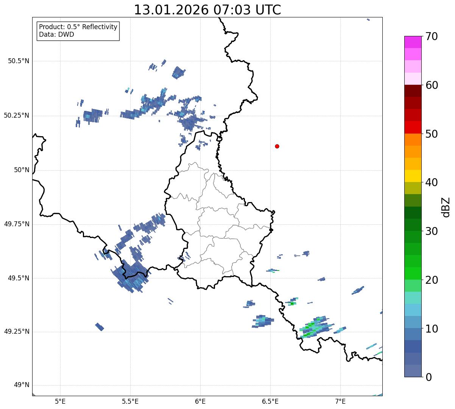
Task: Click the 'Data: DWD' legend text
Action: pos(56,34)
